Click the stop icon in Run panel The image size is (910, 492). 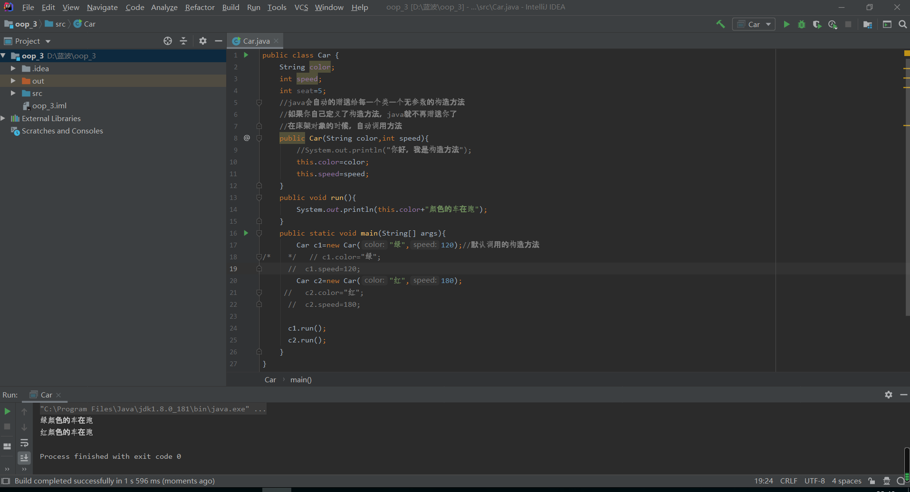coord(7,426)
